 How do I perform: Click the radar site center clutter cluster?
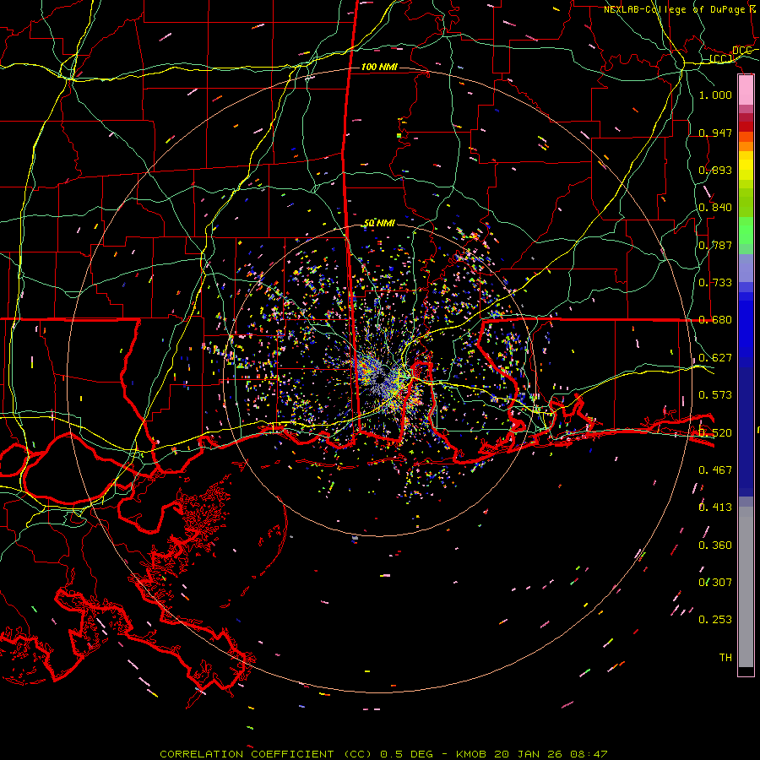pos(383,381)
